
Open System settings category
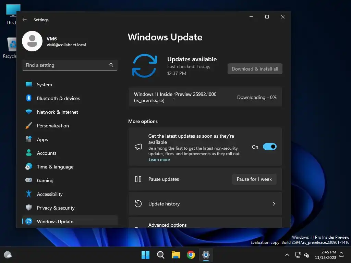70,85
